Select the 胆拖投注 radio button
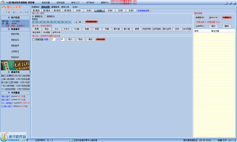 [x=45, y=16]
